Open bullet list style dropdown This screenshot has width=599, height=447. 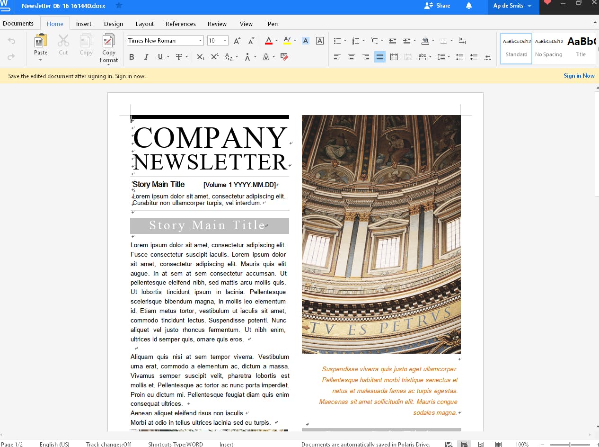coord(345,41)
